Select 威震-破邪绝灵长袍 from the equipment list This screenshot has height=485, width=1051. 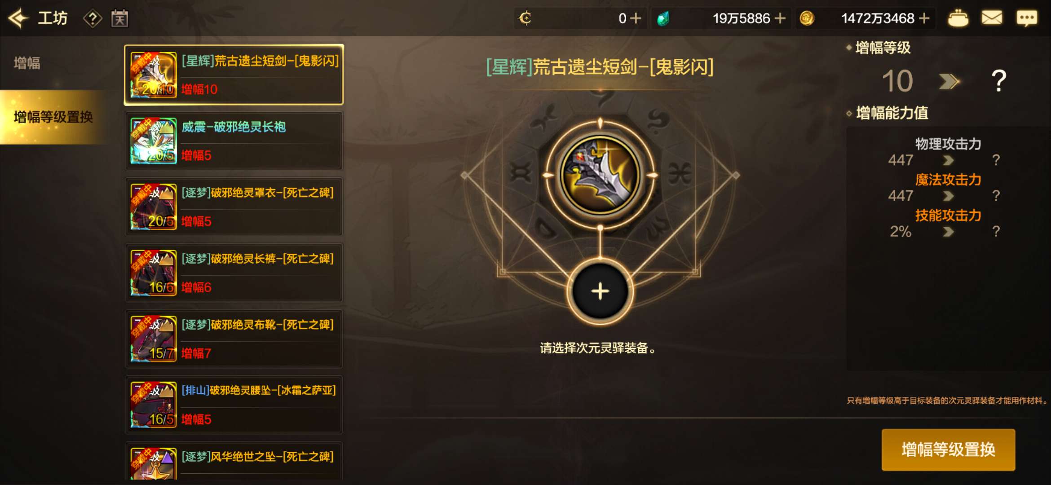coord(234,141)
